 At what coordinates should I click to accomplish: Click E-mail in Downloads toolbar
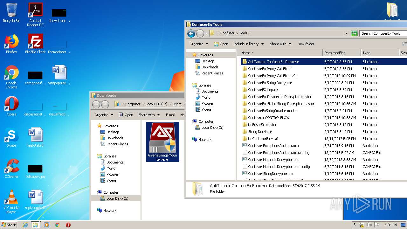[170, 115]
